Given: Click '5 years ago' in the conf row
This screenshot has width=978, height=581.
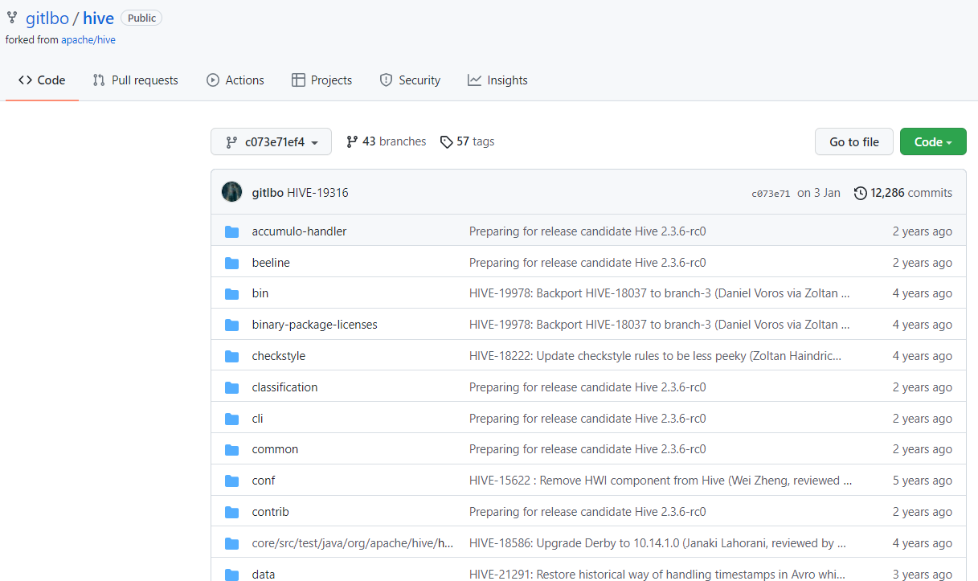Looking at the screenshot, I should coord(923,481).
